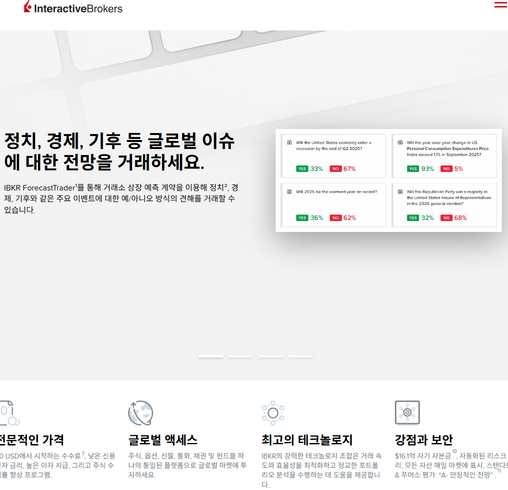The width and height of the screenshot is (508, 490).
Task: Switch to the third carousel slide indicator
Action: [271, 356]
